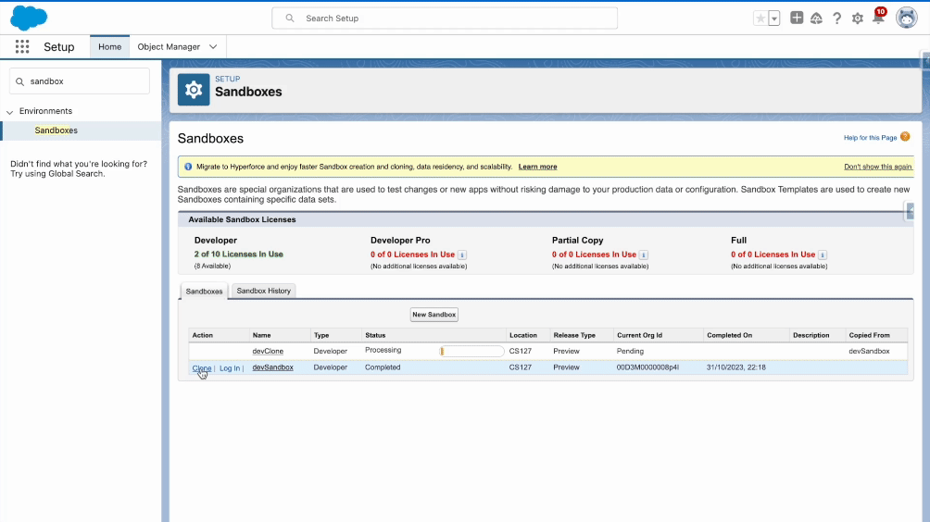Screen dimensions: 930x522
Task: Open the favorites list dropdown arrow
Action: [x=774, y=19]
